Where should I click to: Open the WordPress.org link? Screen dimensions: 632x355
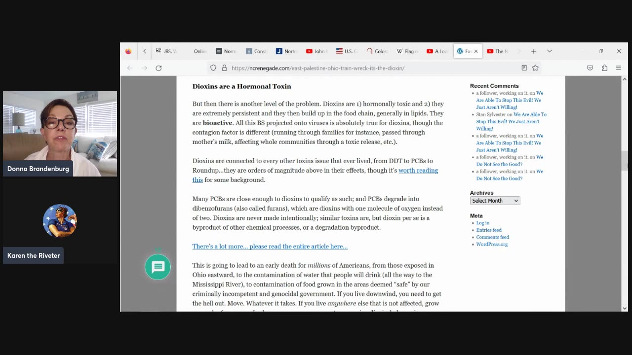coord(492,245)
